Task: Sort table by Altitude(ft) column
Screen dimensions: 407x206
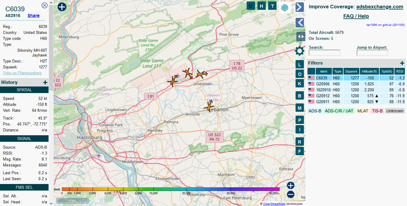Action: [369, 71]
